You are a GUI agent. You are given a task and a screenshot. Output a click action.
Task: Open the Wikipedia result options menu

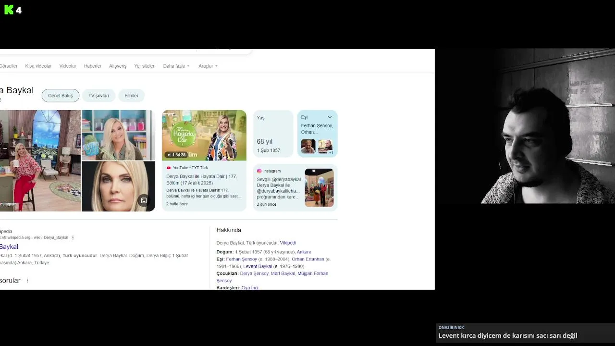73,237
